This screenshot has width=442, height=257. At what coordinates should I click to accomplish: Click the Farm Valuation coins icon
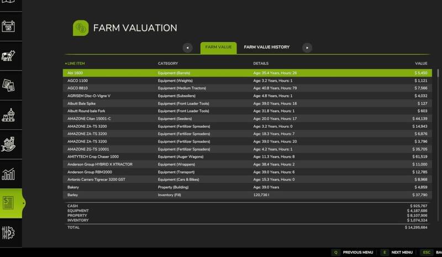click(x=81, y=28)
